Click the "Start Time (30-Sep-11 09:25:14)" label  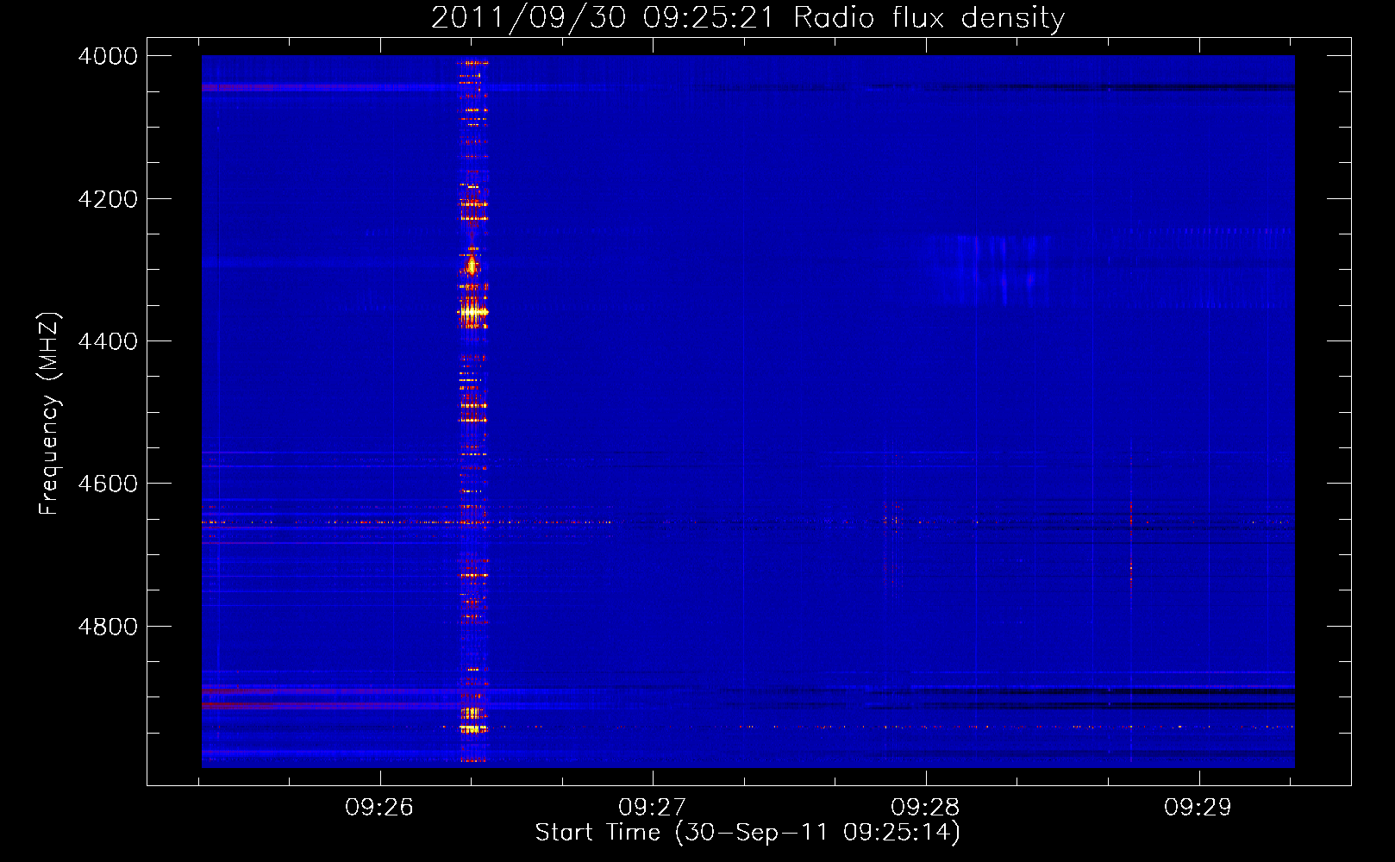(x=748, y=832)
